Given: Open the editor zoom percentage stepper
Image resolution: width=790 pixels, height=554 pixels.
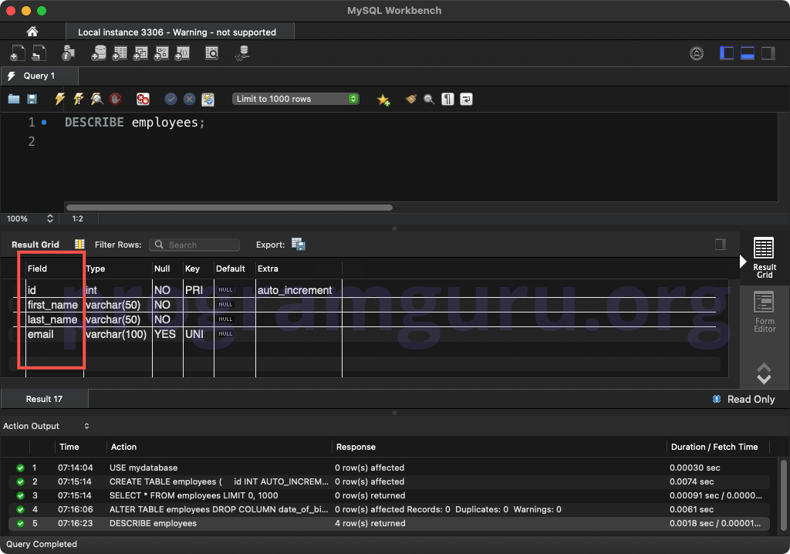Looking at the screenshot, I should (x=49, y=218).
